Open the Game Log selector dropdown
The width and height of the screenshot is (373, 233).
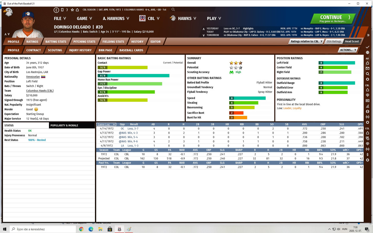coord(106,124)
